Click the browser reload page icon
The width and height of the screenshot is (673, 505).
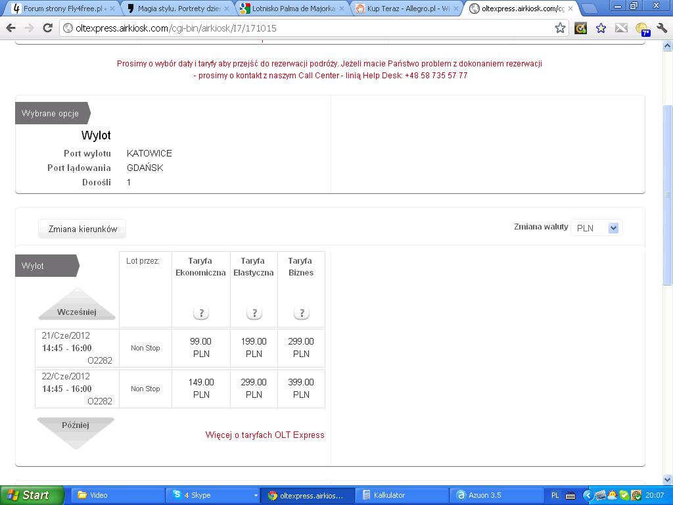click(47, 28)
